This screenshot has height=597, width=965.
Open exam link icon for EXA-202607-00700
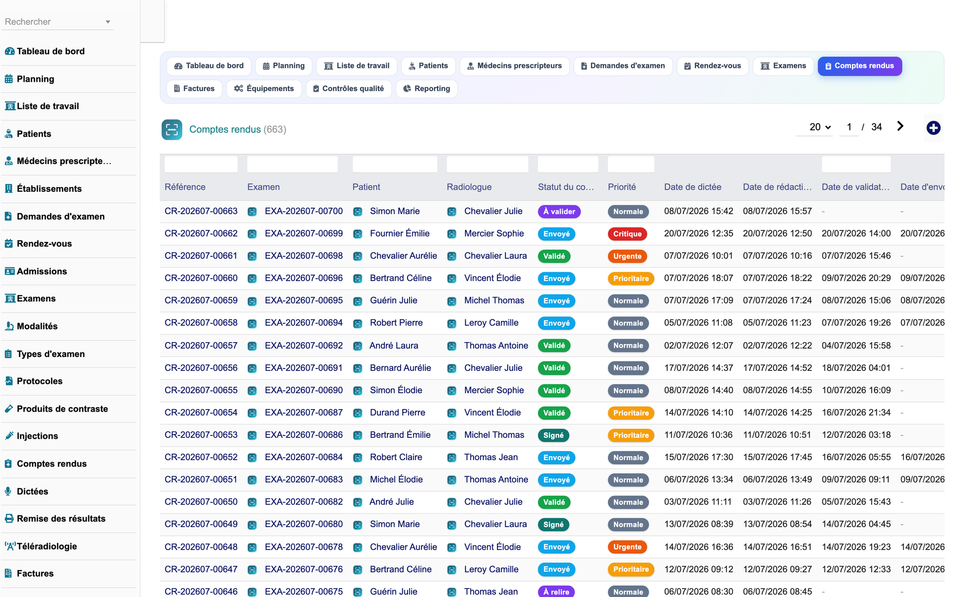(252, 212)
